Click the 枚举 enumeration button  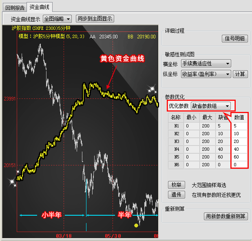(176, 185)
